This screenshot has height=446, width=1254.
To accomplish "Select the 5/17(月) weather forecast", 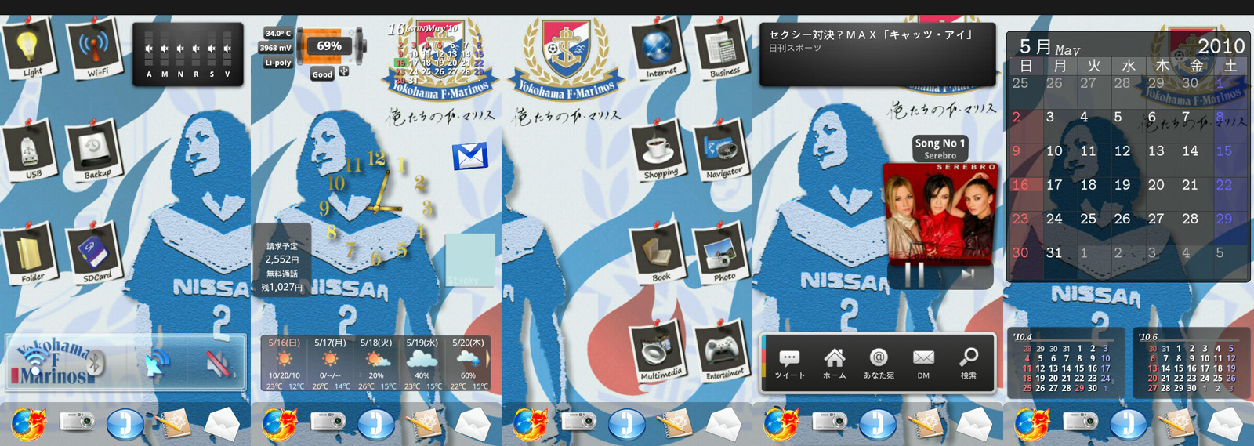I will 330,364.
